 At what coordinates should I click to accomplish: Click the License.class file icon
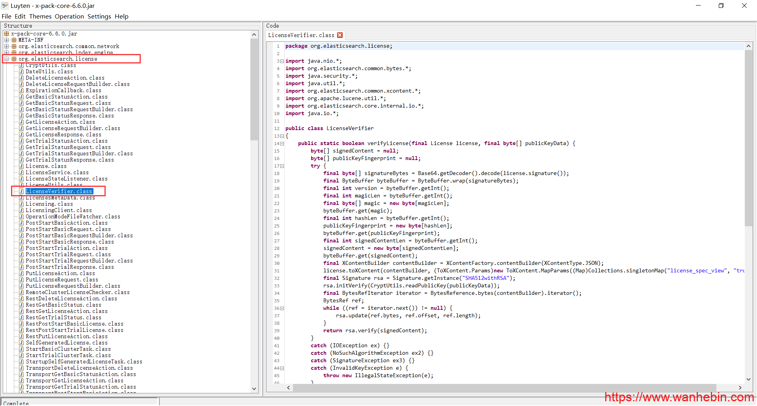[x=21, y=166]
